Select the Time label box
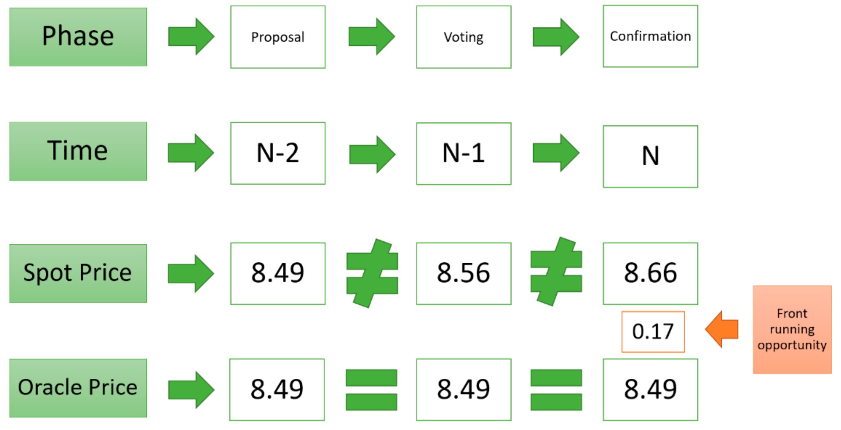Screen dimensions: 841x430 [x=78, y=151]
